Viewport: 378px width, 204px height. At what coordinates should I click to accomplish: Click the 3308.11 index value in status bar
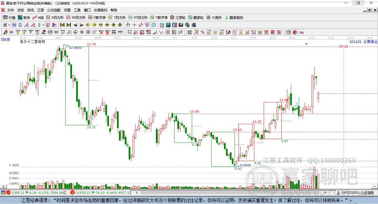pos(18,193)
